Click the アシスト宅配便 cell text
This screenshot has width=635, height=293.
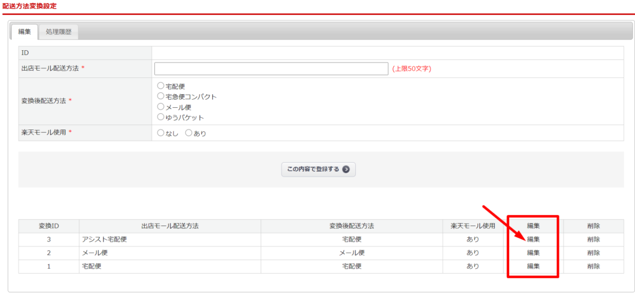[x=104, y=240]
